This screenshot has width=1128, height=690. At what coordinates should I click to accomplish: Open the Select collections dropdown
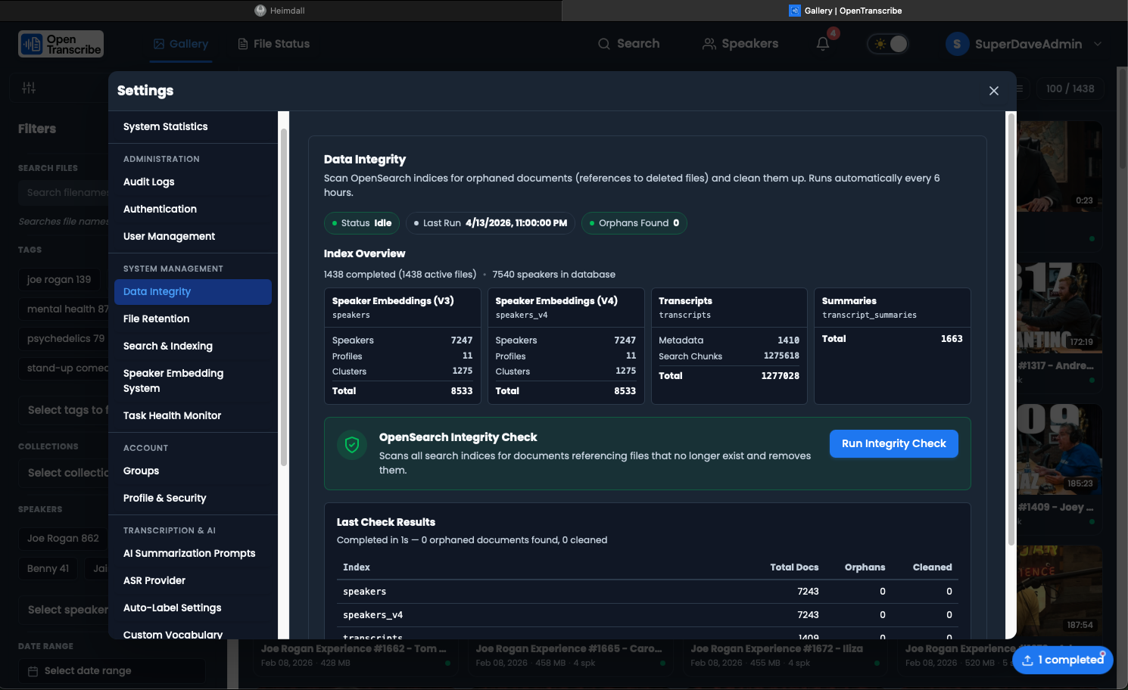click(64, 473)
